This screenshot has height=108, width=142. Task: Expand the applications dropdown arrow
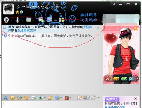[x=66, y=20]
